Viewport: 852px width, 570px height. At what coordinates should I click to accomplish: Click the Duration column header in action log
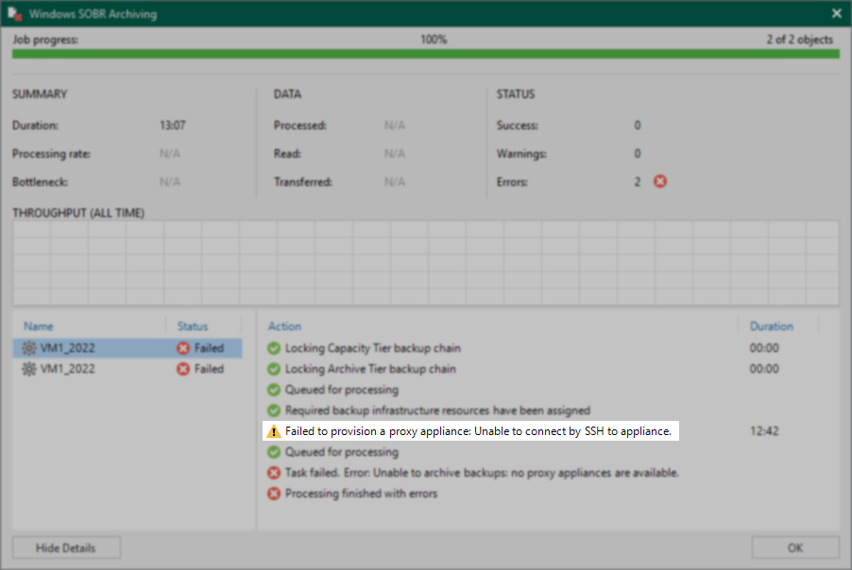click(771, 327)
